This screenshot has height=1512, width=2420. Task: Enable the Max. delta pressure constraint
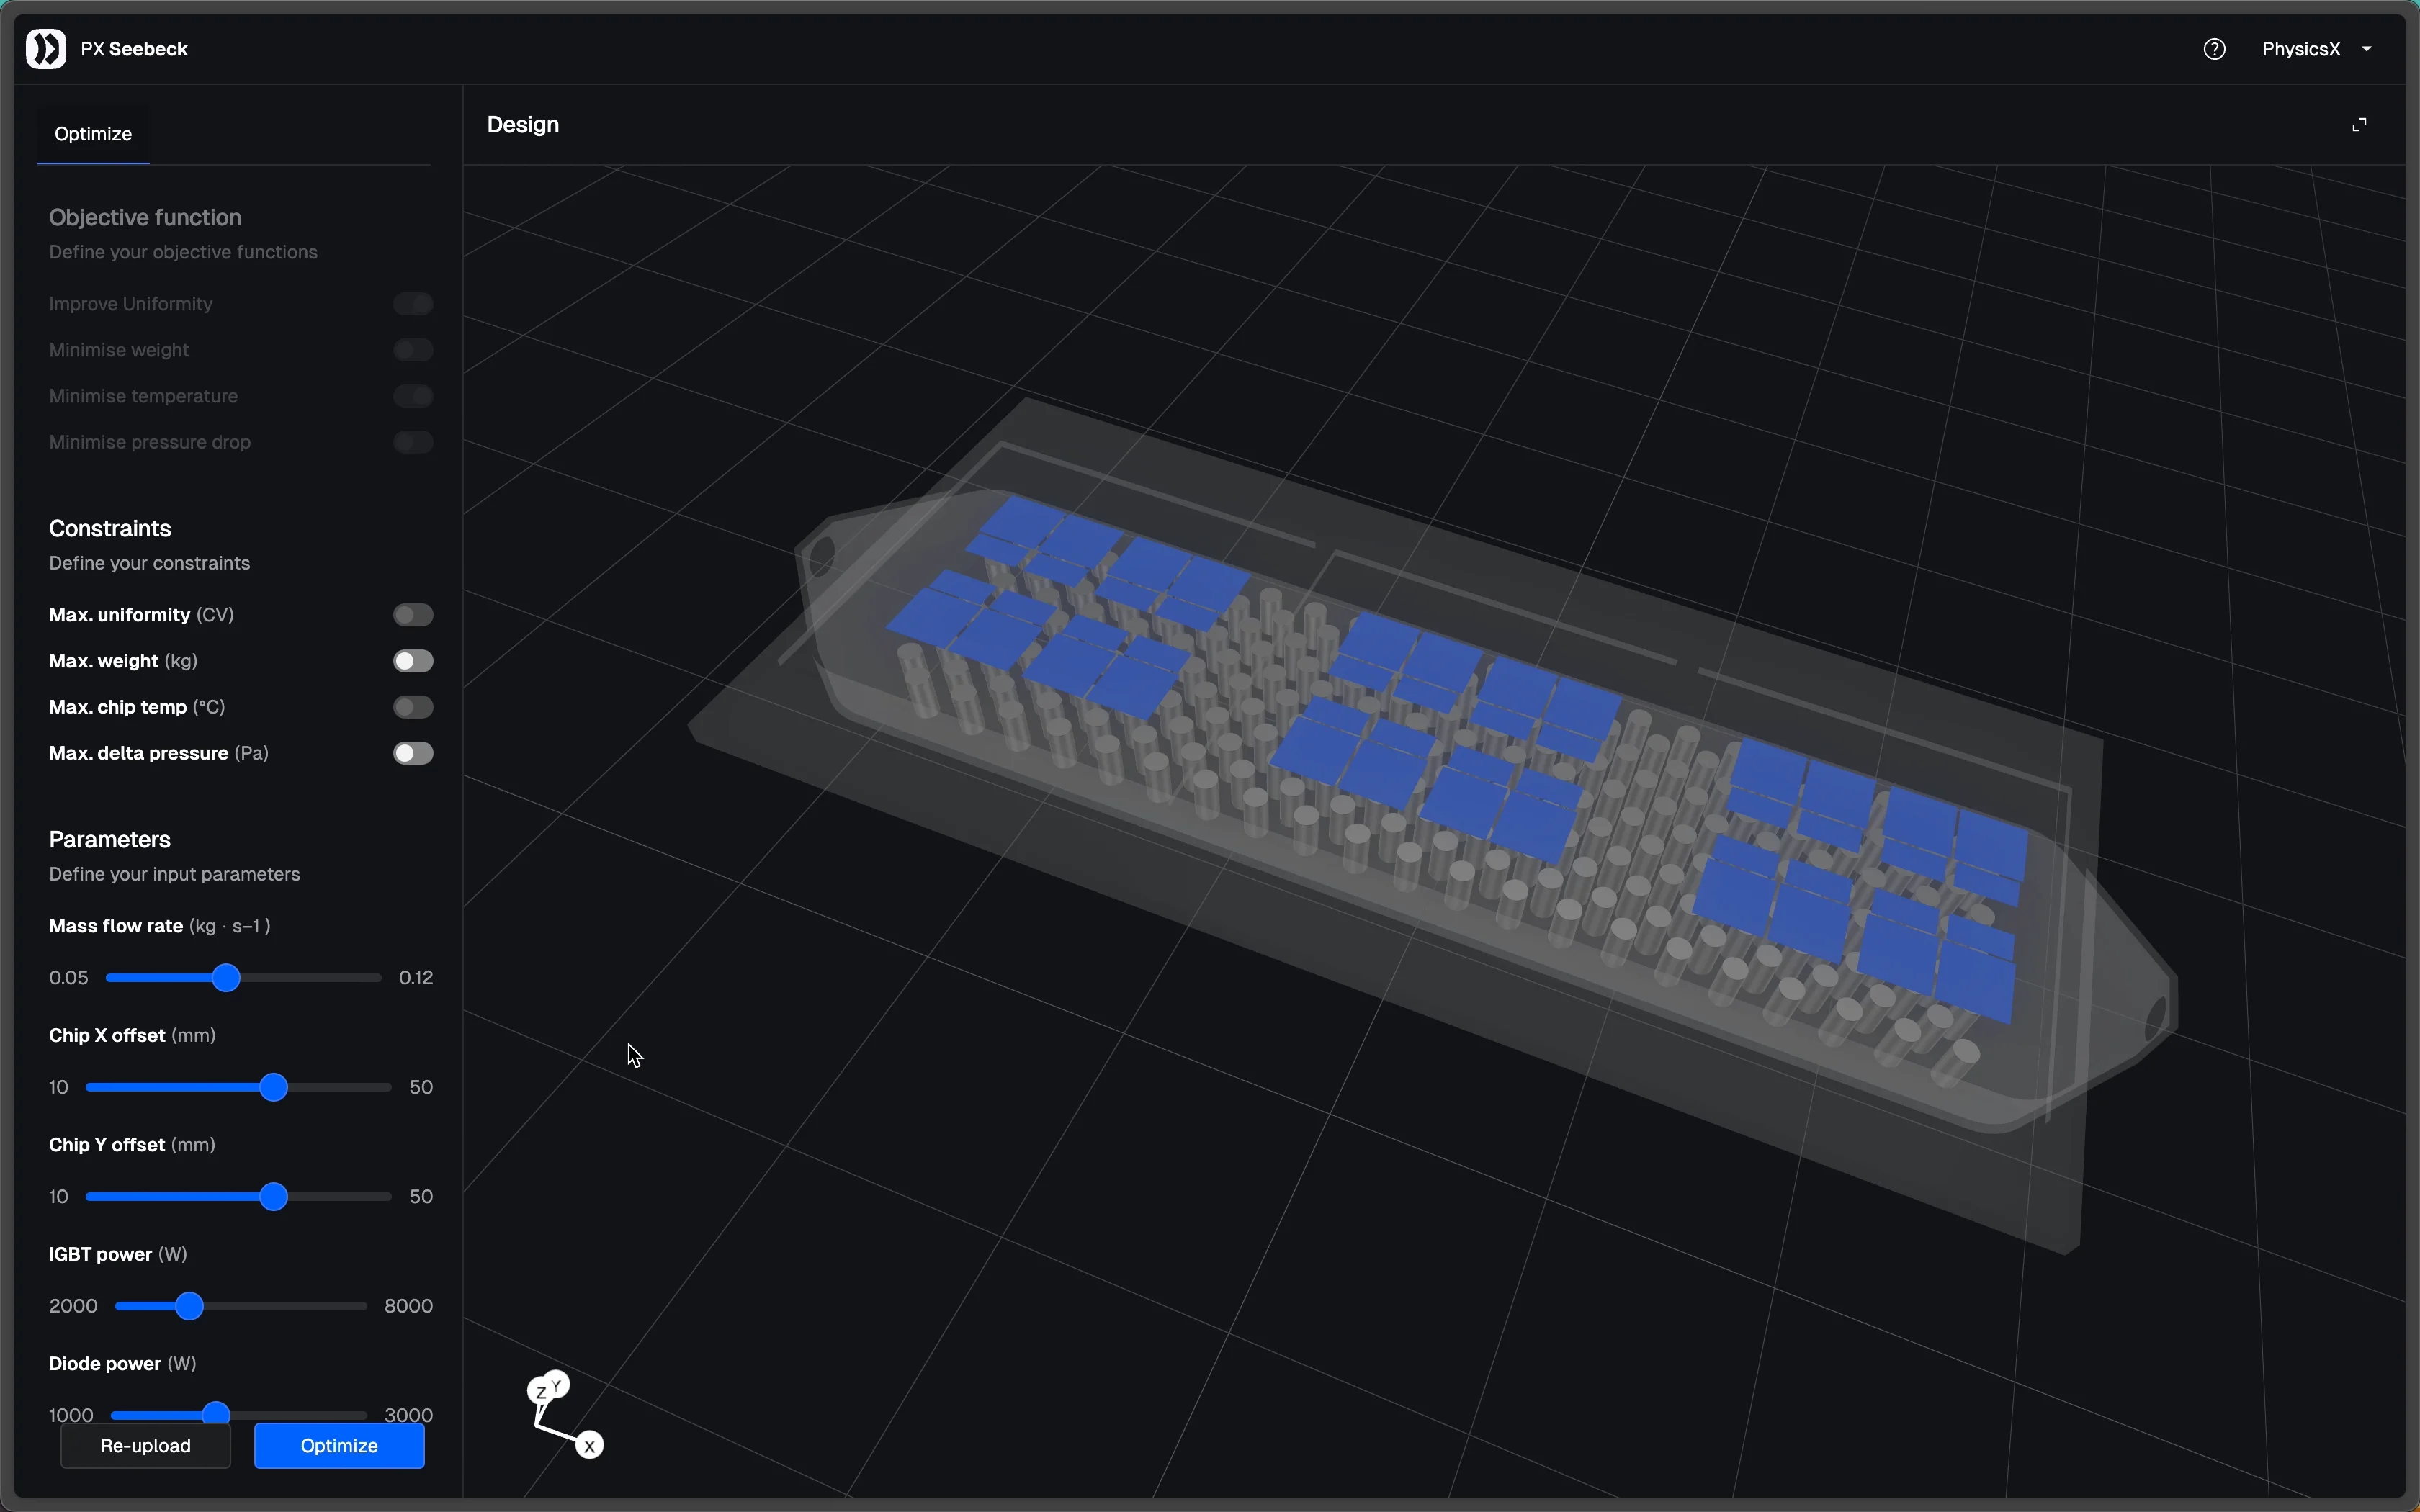pyautogui.click(x=413, y=753)
